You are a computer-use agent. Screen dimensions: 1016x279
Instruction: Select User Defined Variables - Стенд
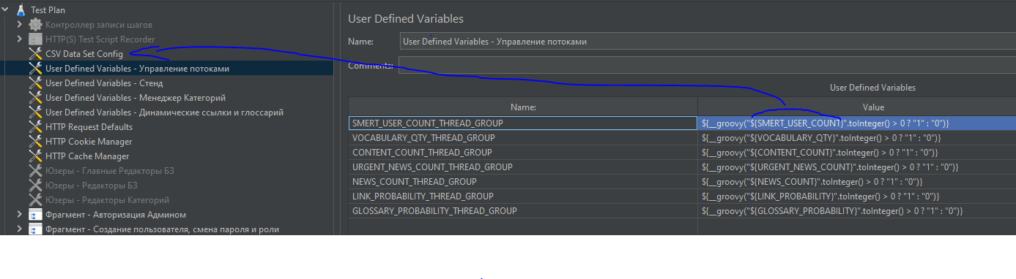[x=104, y=83]
